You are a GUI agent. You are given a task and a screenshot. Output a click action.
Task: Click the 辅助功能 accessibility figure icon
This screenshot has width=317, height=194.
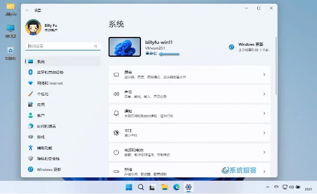click(x=31, y=148)
